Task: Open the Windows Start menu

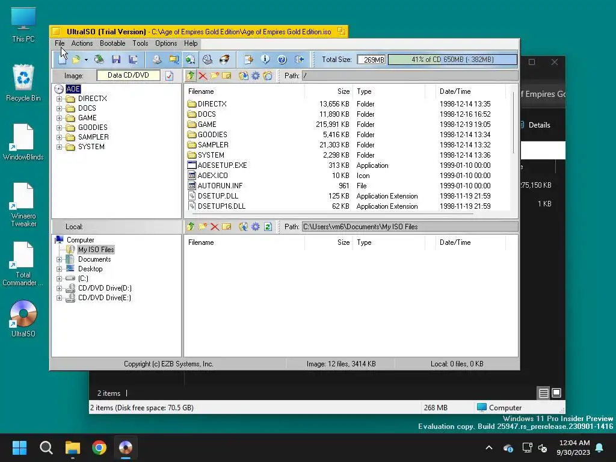Action: [19, 448]
